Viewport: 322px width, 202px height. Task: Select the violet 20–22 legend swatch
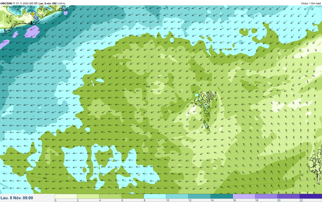pyautogui.click(x=289, y=196)
